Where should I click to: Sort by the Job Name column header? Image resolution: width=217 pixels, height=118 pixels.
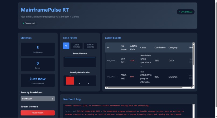124,47
